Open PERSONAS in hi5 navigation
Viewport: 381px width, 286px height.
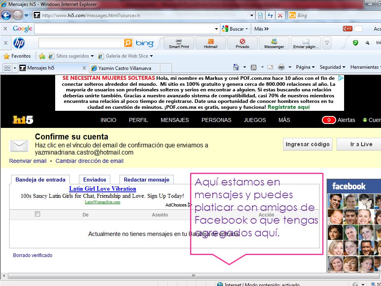pos(216,120)
